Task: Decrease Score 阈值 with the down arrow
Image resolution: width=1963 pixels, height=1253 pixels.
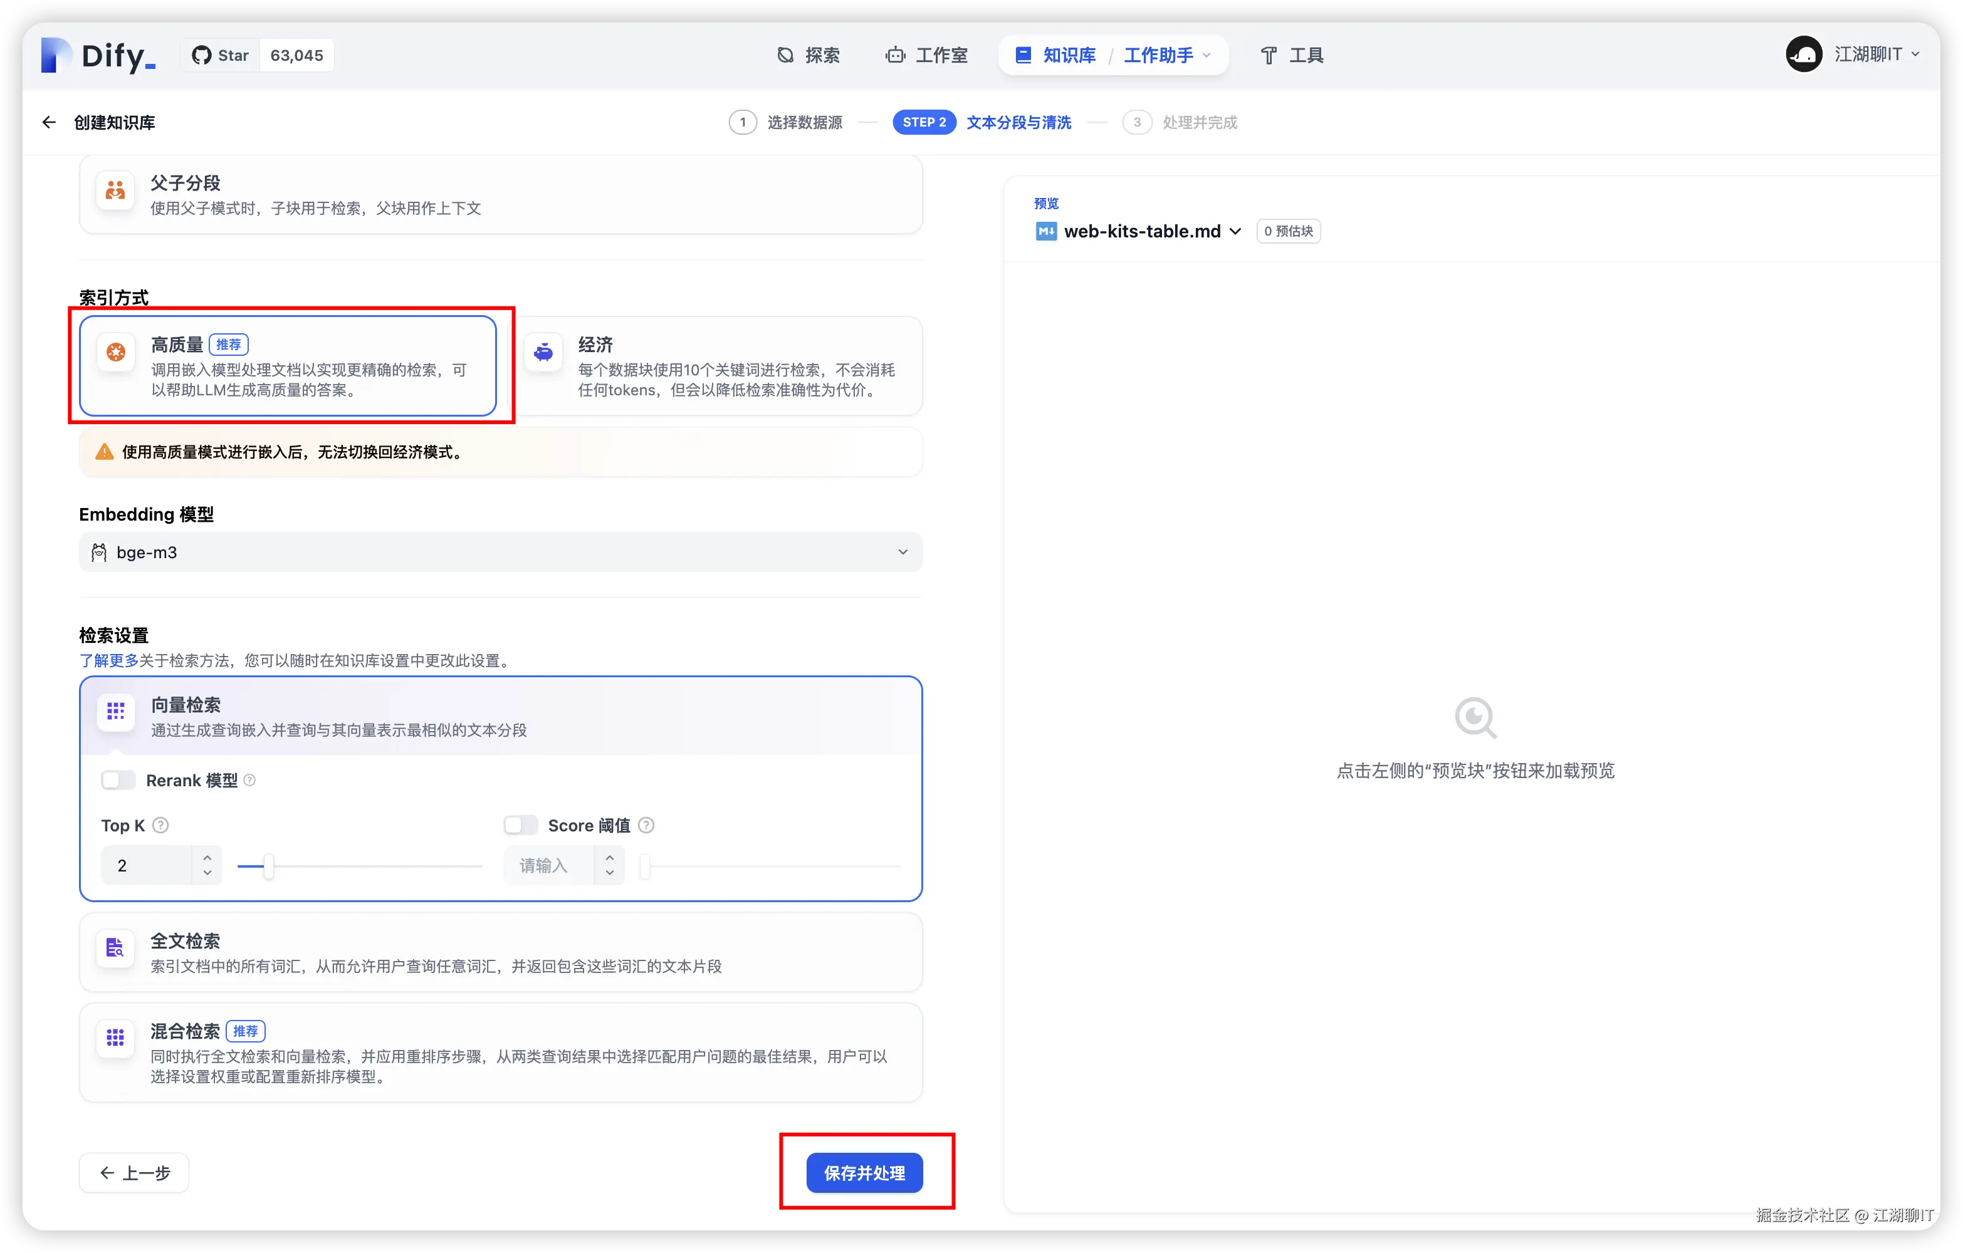Action: (x=610, y=873)
